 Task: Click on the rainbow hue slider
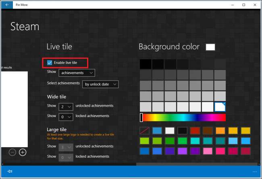pyautogui.click(x=184, y=117)
